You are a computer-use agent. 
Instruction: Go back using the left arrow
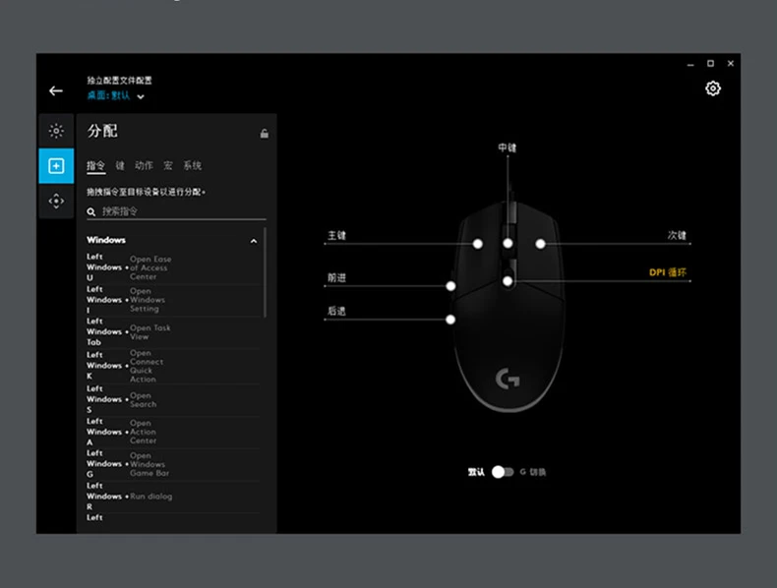tap(56, 90)
